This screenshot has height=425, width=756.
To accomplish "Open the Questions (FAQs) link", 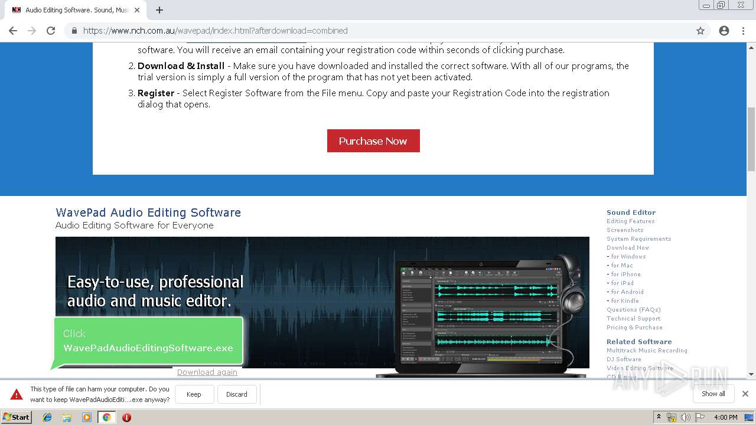I will 633,310.
